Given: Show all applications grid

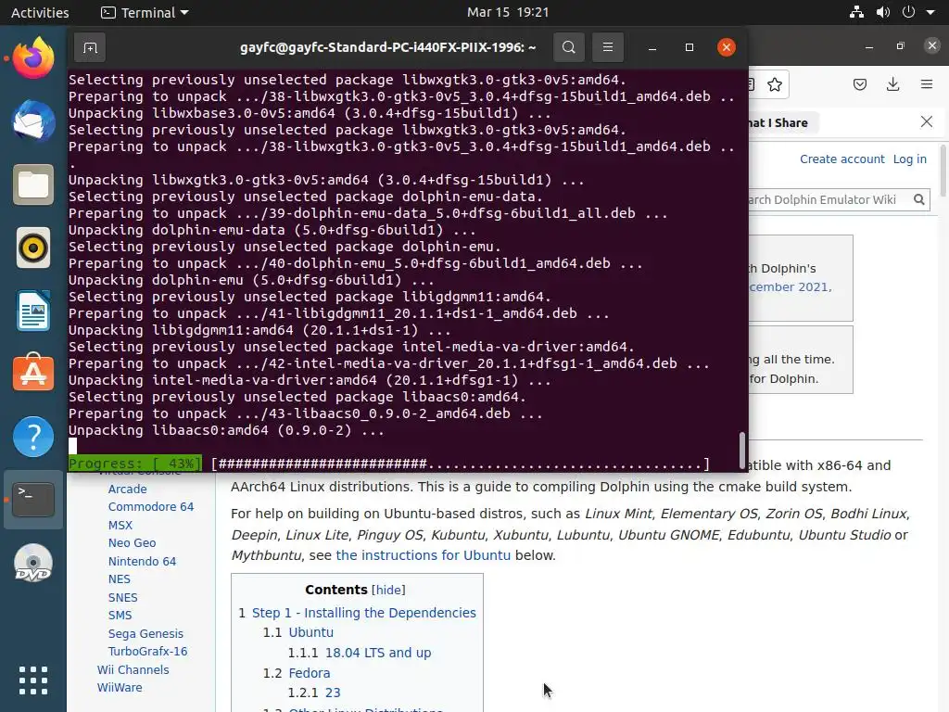Looking at the screenshot, I should 33,680.
